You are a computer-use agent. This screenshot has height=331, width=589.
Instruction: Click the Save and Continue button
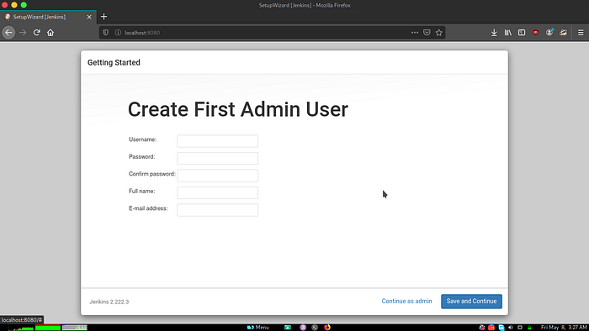(471, 302)
